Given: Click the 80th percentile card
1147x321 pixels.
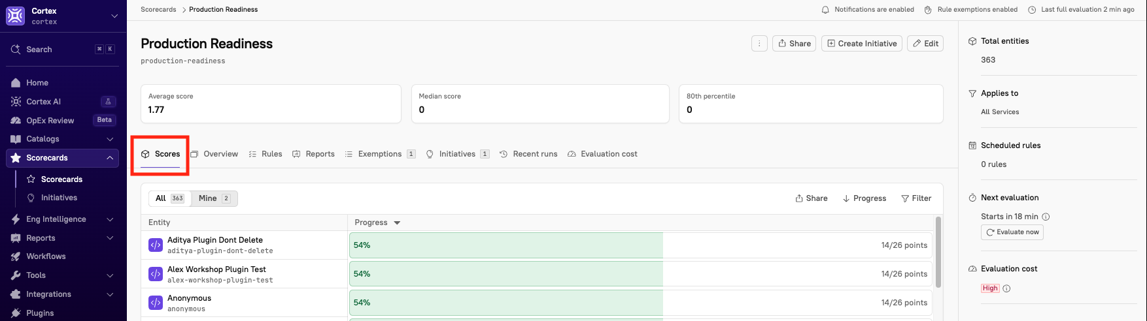Looking at the screenshot, I should (811, 104).
